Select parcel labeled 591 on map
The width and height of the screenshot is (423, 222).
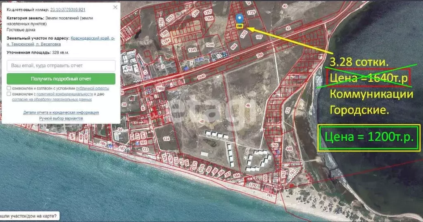(143, 142)
